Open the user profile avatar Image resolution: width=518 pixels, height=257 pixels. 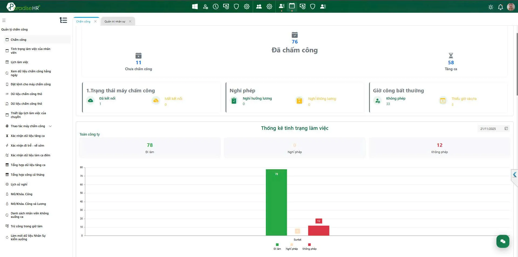pyautogui.click(x=511, y=7)
